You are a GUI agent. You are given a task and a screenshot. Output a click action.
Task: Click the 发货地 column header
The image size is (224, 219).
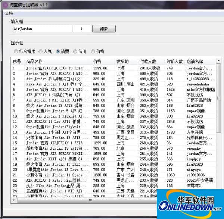click(126, 62)
